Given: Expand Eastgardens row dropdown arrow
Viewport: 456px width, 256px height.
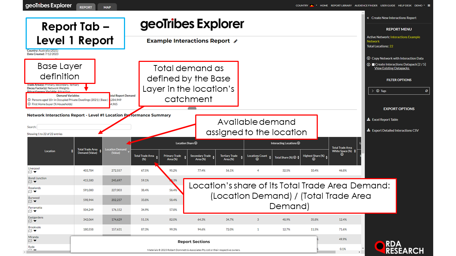Looking at the screenshot, I should 35,221.
